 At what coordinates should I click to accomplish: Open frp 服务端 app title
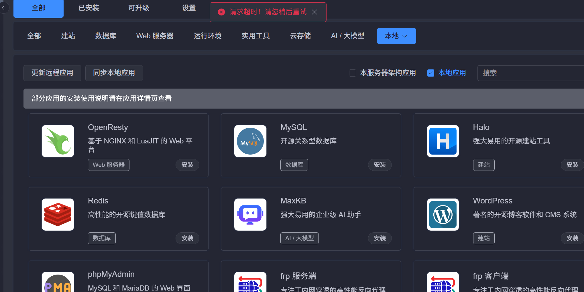click(x=298, y=276)
